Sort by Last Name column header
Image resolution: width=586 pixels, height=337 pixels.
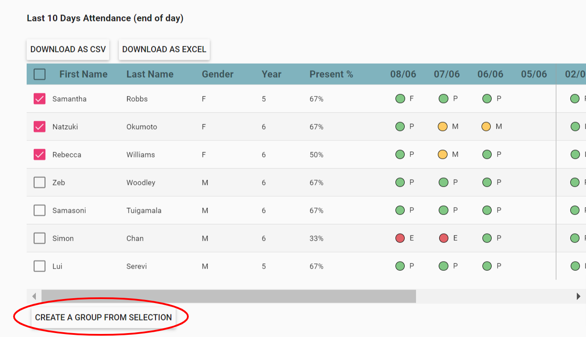(x=150, y=74)
